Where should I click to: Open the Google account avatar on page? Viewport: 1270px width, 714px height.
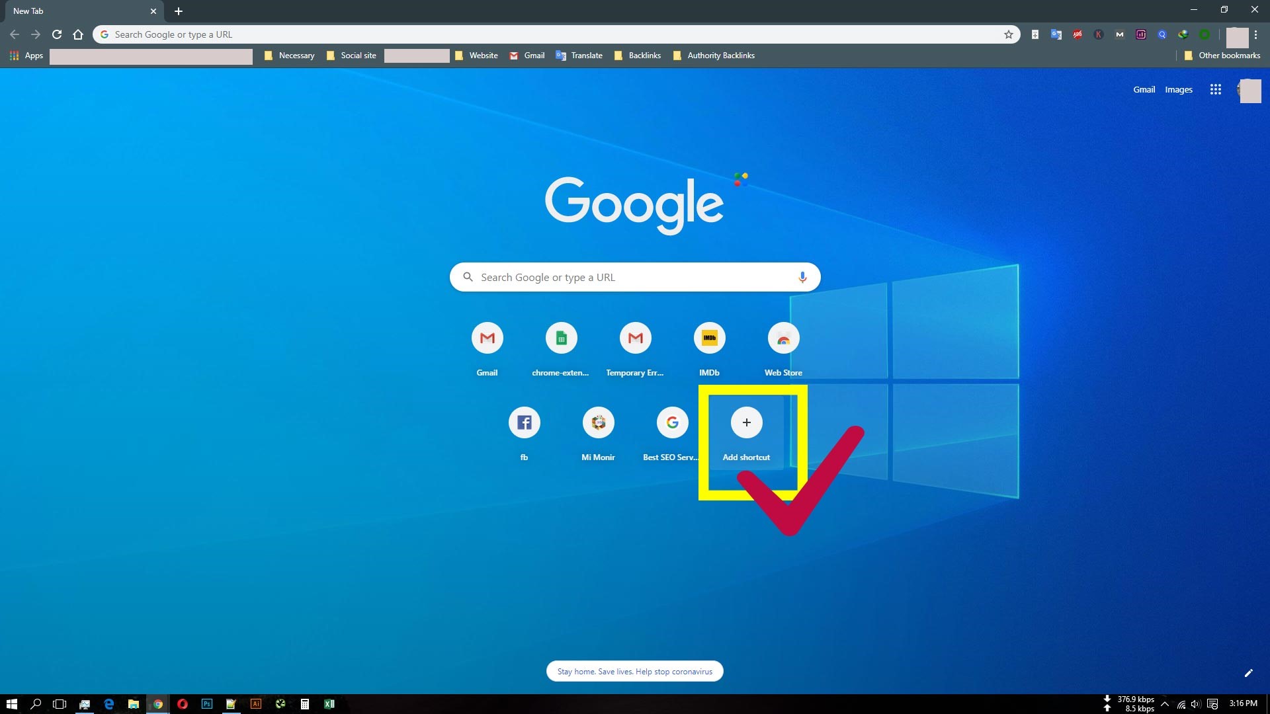[x=1249, y=91]
